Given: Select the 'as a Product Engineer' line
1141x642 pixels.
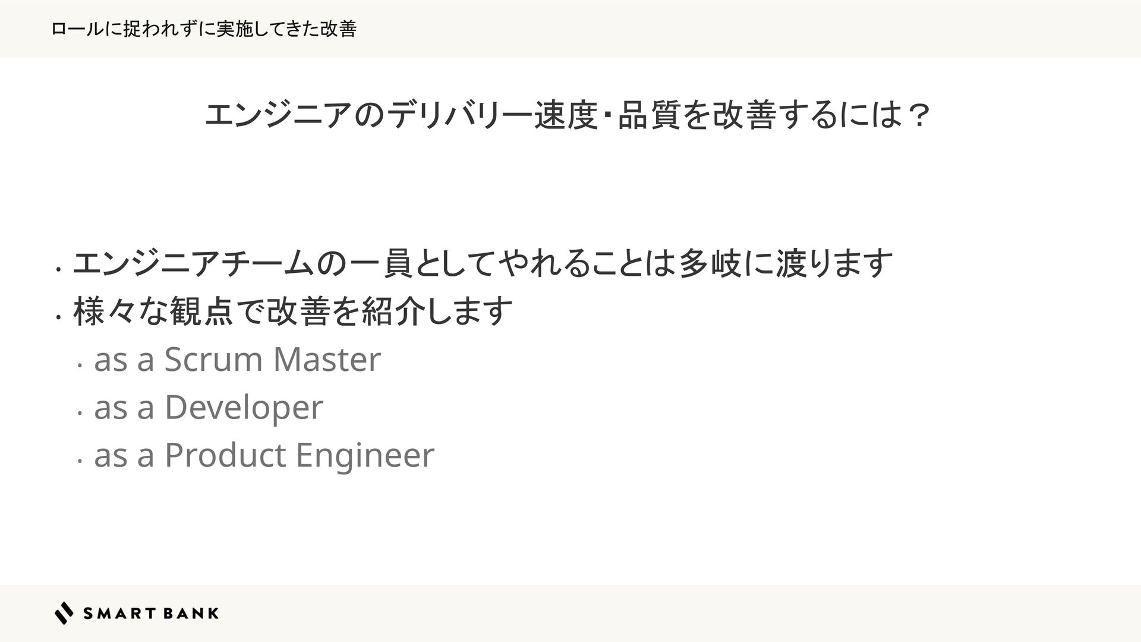Looking at the screenshot, I should pyautogui.click(x=264, y=455).
